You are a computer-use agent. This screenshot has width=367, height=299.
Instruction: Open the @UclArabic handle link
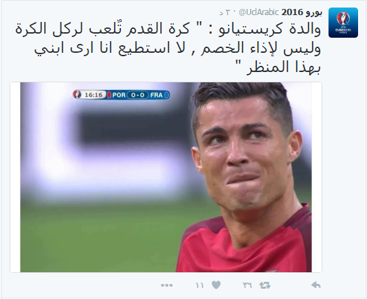(x=258, y=12)
